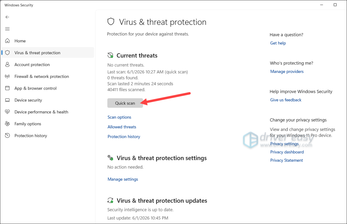
Task: Click the shield icon beside Virus & threat protection
Action: pos(8,53)
